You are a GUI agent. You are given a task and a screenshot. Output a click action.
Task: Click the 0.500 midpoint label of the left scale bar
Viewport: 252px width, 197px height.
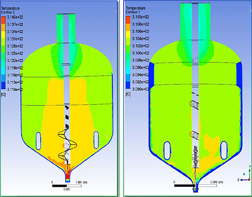(67, 189)
